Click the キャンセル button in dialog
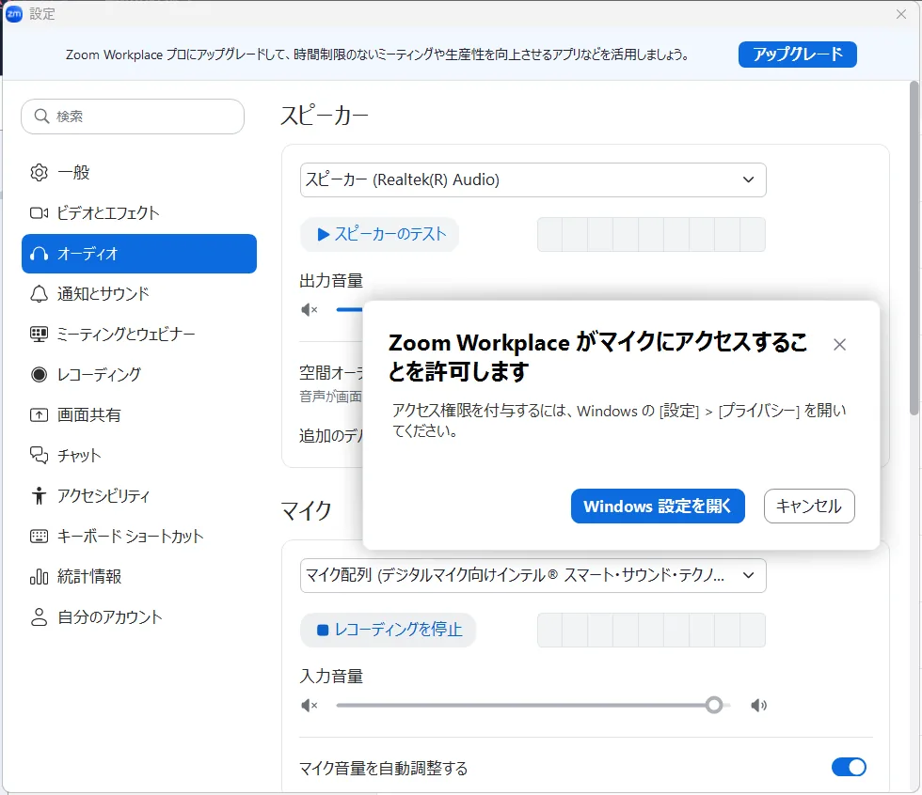This screenshot has height=795, width=922. [x=809, y=507]
